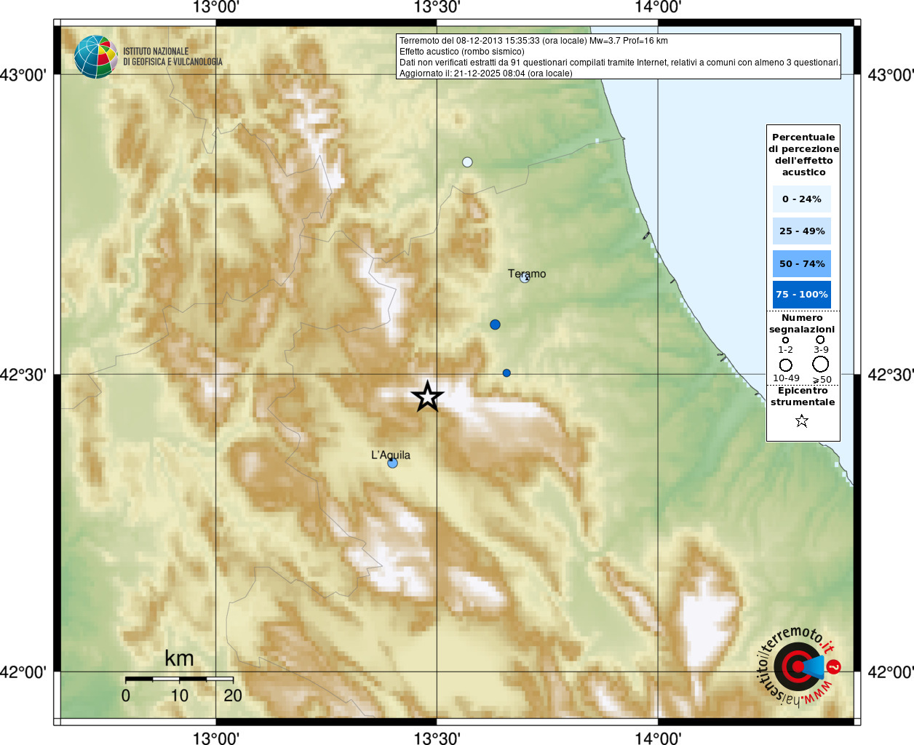
Task: Click the top '13°00'' longitude label
Action: (x=215, y=7)
